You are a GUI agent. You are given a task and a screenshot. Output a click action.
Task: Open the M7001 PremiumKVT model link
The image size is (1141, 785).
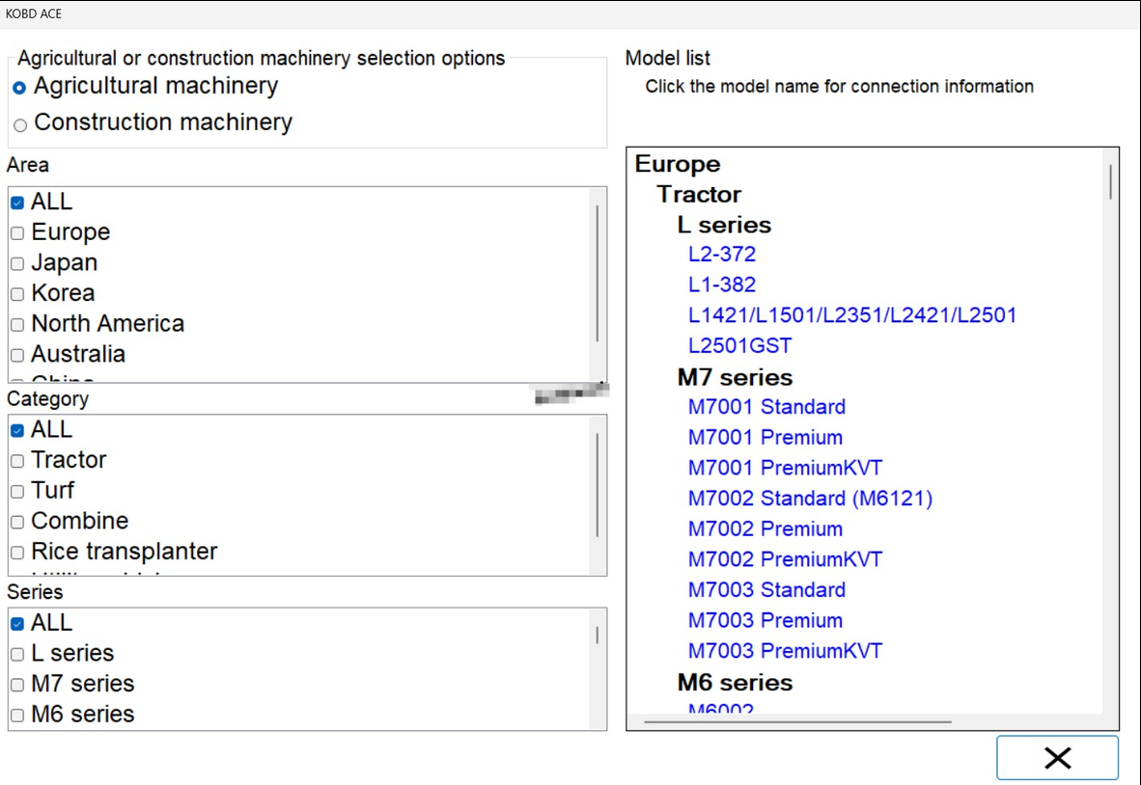click(x=785, y=468)
